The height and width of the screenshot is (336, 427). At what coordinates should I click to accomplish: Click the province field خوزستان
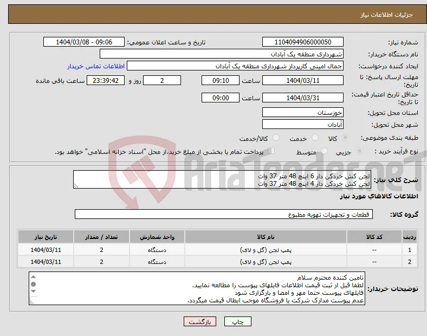[x=303, y=112]
